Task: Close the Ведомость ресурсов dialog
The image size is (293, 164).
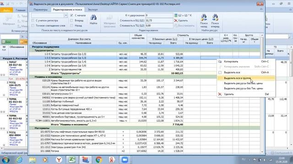Action: 260,4
